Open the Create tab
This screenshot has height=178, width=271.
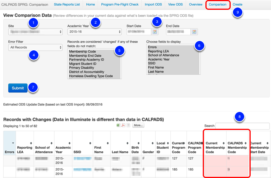point(237,5)
